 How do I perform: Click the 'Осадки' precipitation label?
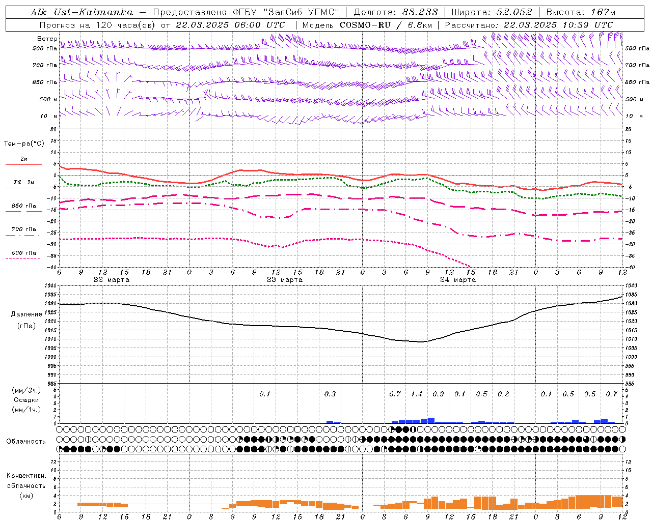point(26,400)
